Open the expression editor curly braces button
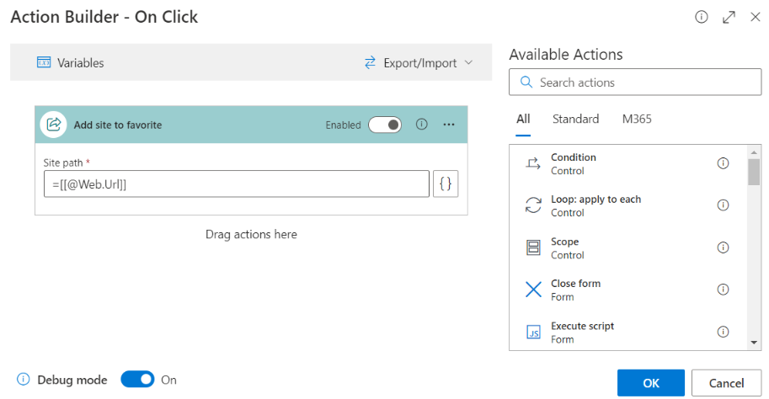This screenshot has height=399, width=769. tap(446, 184)
